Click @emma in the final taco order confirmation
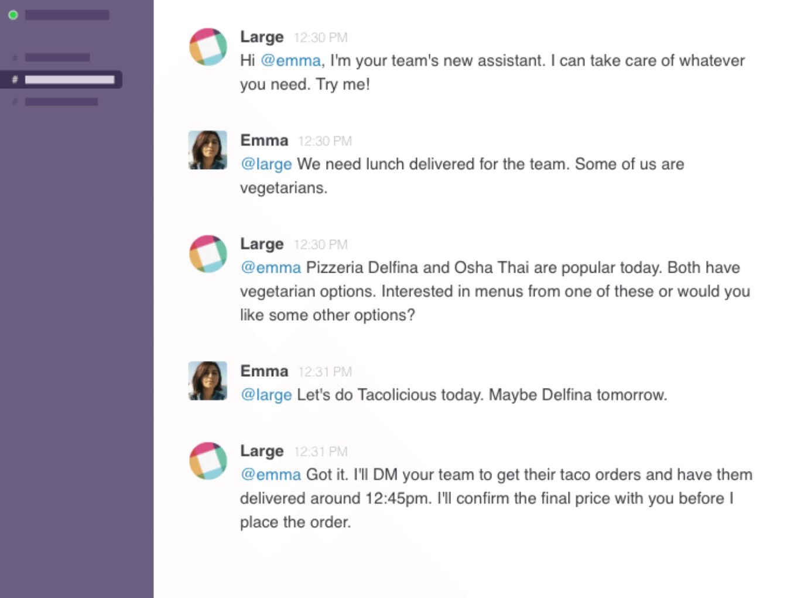This screenshot has height=598, width=794. [x=271, y=475]
